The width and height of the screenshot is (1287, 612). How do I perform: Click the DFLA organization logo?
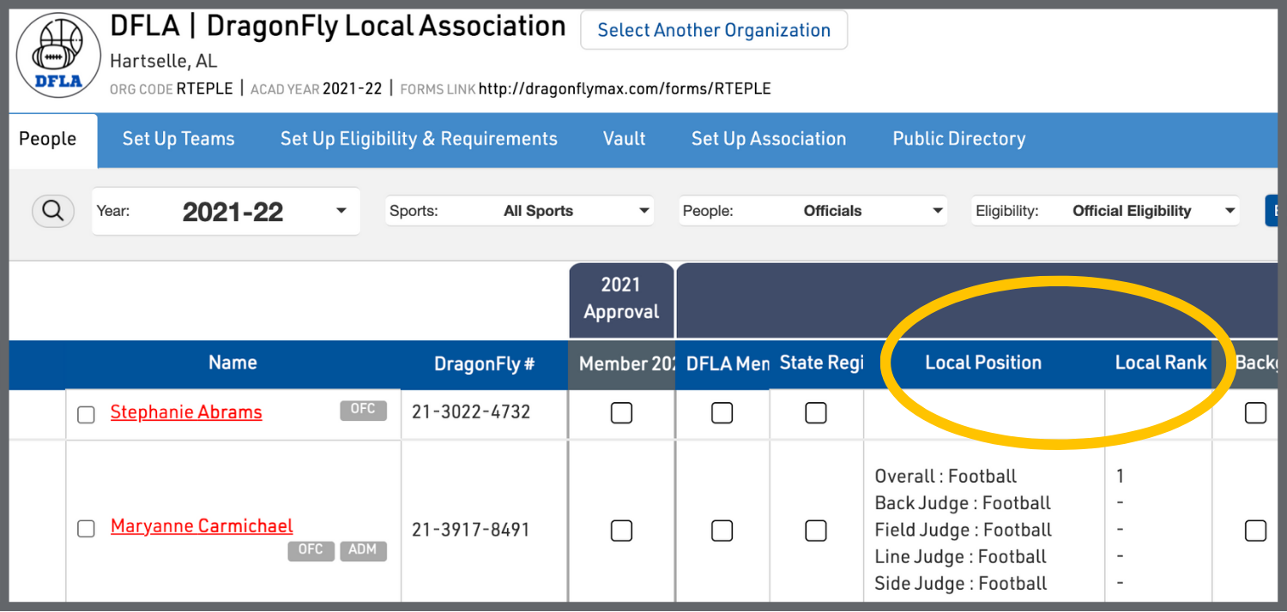58,56
